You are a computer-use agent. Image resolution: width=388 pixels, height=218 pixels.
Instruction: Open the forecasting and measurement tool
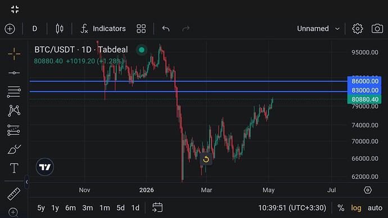point(13,130)
